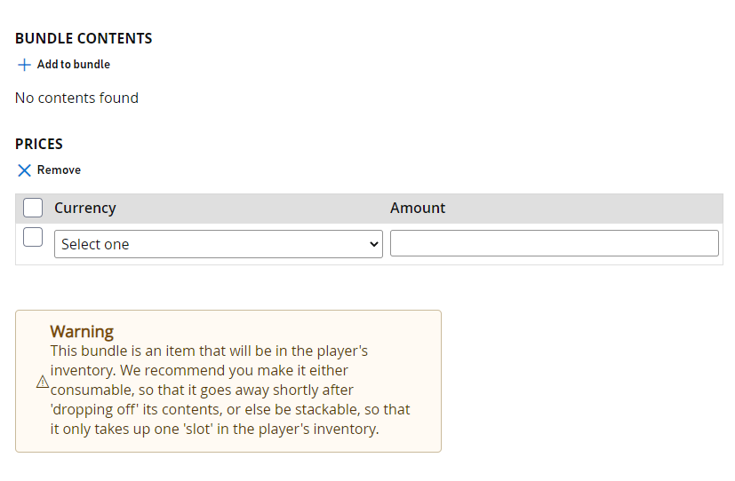Click the BUNDLE CONTENTS section heading
Screen dimensions: 735x481
tap(84, 38)
